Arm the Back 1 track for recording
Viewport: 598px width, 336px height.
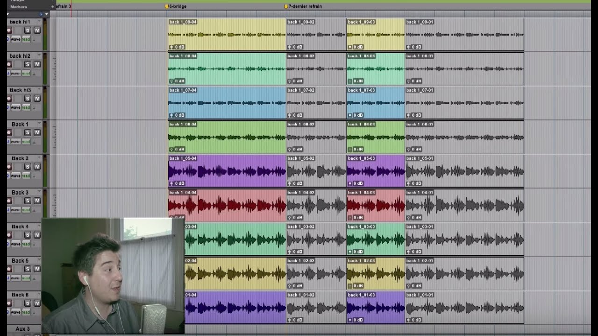(9, 133)
